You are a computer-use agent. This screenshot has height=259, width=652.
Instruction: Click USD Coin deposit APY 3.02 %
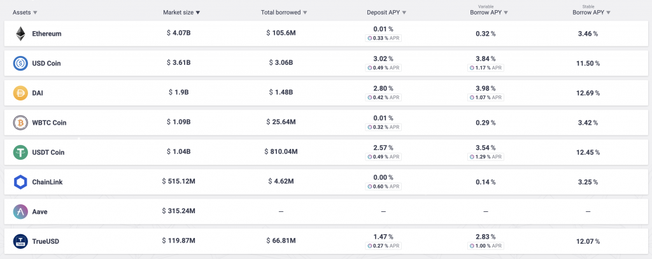click(383, 59)
